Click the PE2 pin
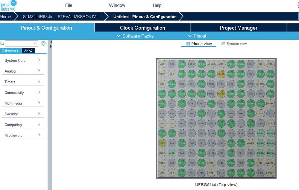The image size is (299, 190). [182, 84]
